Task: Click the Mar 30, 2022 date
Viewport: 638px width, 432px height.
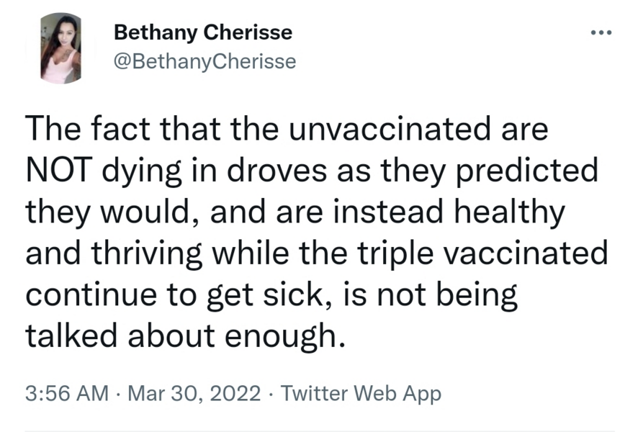Action: pyautogui.click(x=194, y=393)
